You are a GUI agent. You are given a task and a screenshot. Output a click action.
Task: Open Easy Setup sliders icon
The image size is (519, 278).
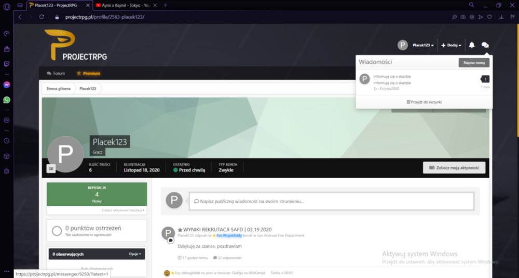[512, 17]
